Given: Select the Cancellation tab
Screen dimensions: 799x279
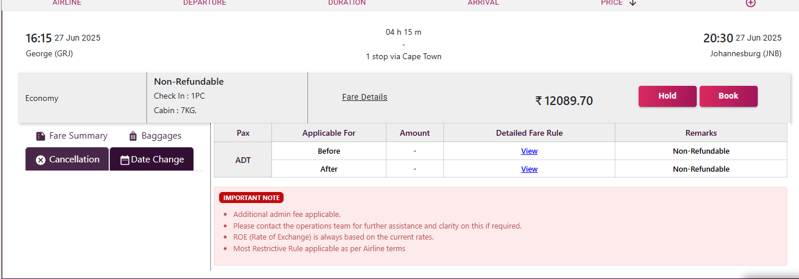Looking at the screenshot, I should 67,160.
